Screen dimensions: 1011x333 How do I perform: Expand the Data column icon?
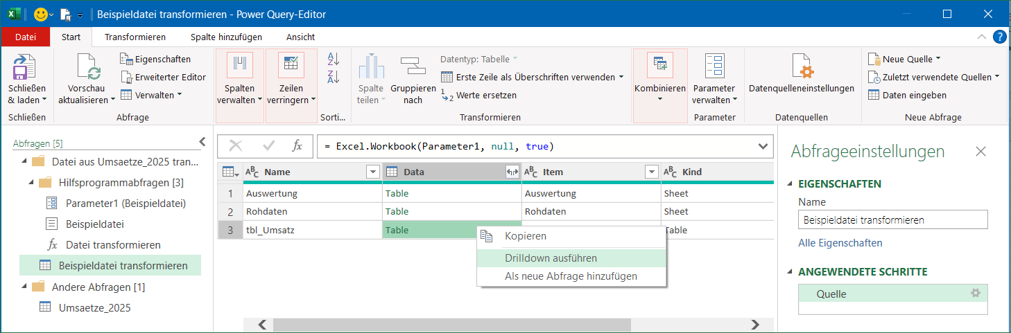(512, 172)
